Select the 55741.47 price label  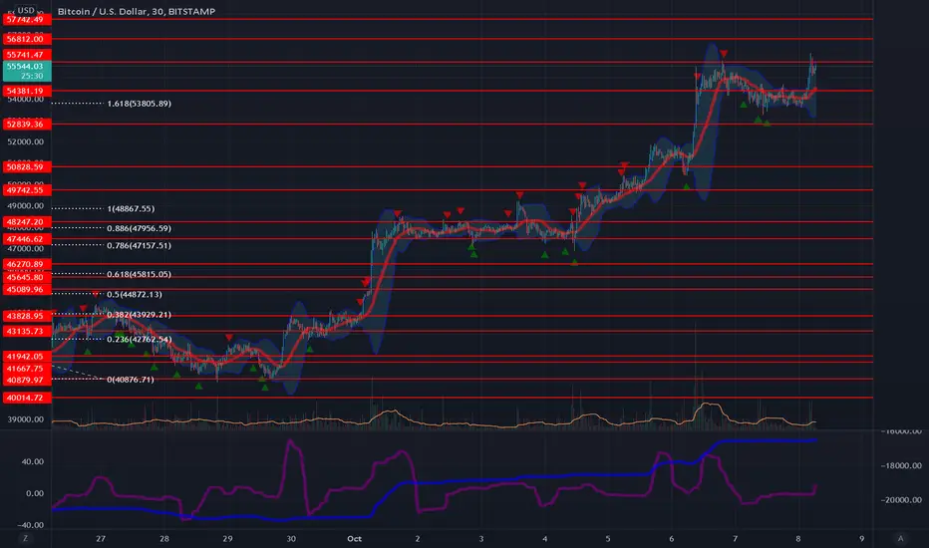tap(27, 55)
